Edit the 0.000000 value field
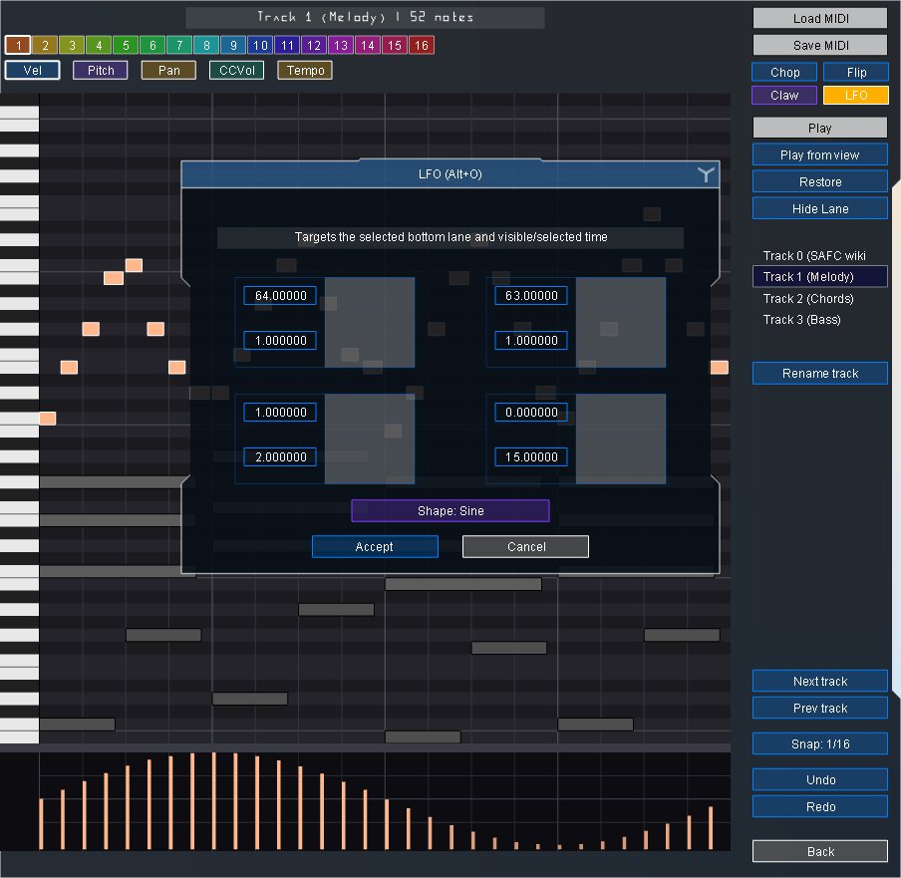 click(x=531, y=413)
